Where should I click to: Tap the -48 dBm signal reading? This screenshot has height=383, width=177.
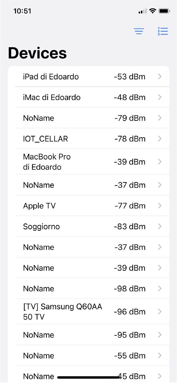point(130,97)
